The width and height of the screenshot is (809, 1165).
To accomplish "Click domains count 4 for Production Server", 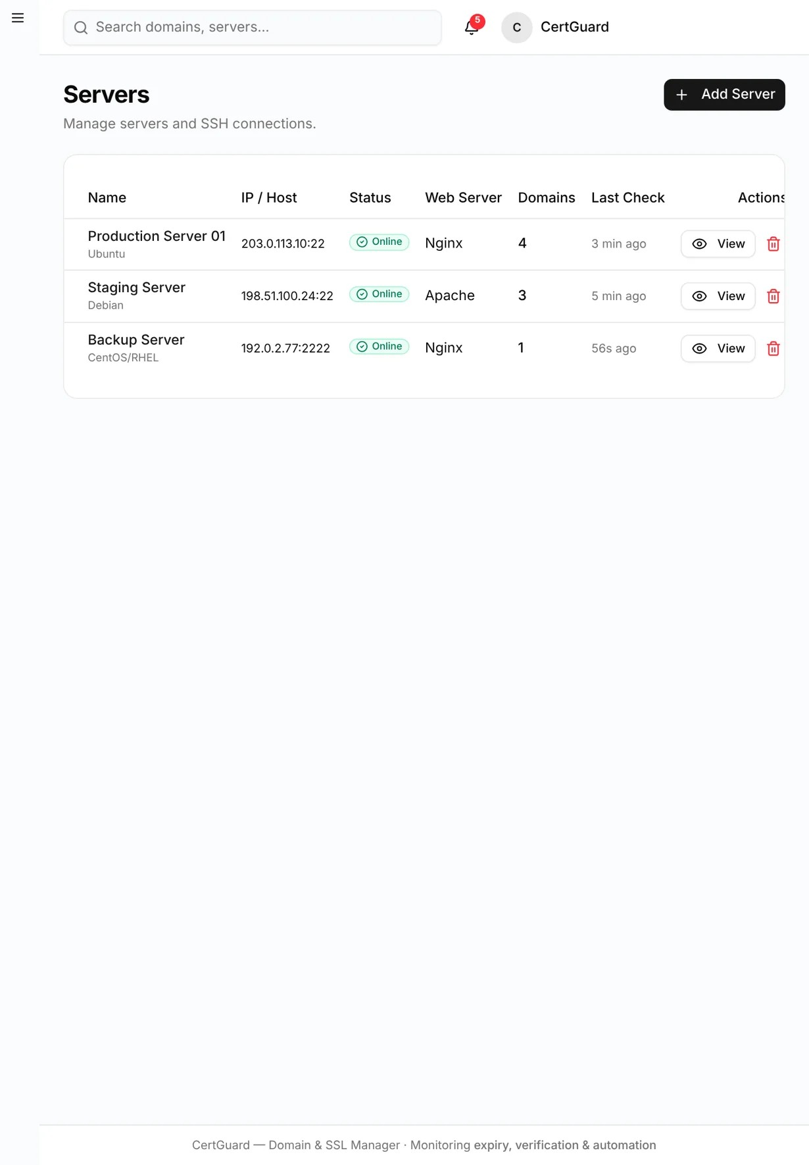I will point(522,244).
